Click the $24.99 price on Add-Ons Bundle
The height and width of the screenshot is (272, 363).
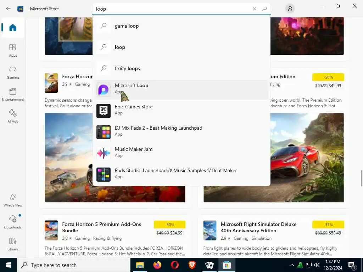click(176, 233)
